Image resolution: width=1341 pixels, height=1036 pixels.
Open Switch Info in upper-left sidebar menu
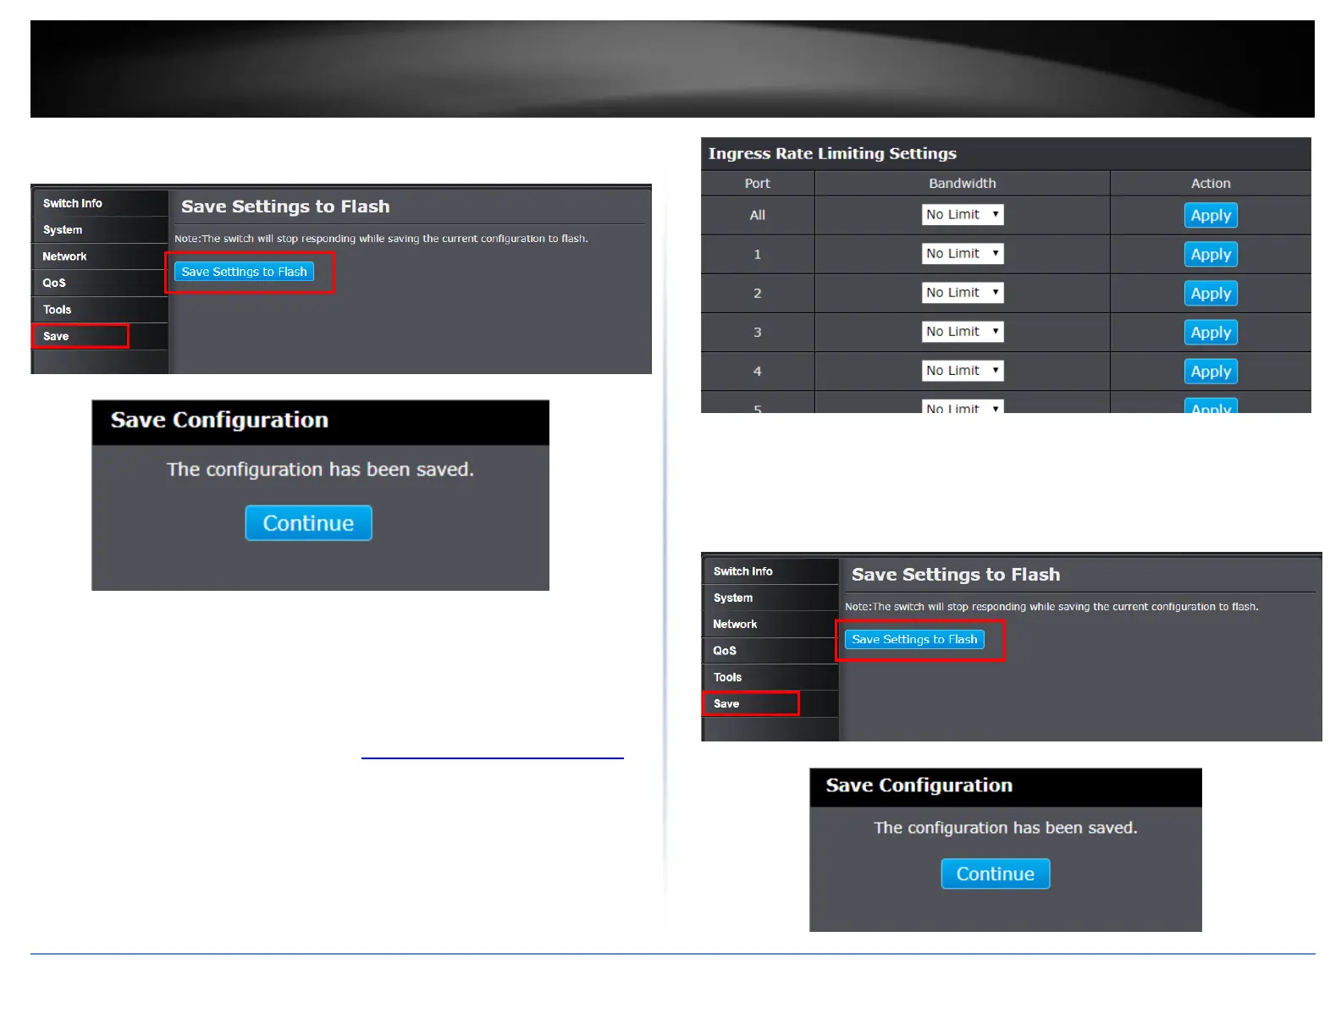[x=100, y=203]
